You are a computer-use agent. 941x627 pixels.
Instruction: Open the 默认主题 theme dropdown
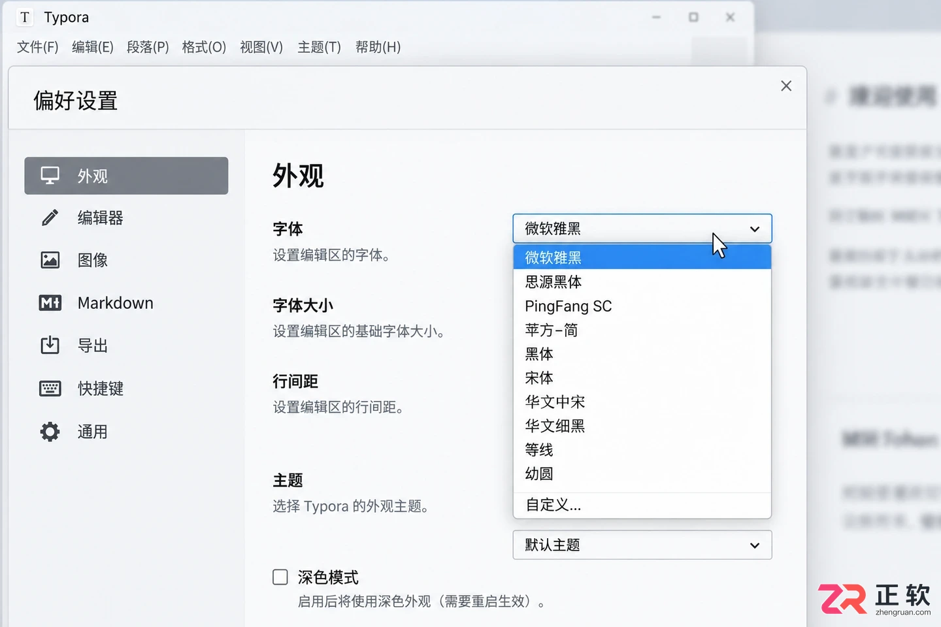(642, 545)
